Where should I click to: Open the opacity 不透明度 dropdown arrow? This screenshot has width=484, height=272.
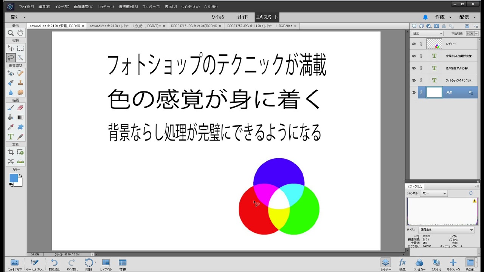[476, 34]
